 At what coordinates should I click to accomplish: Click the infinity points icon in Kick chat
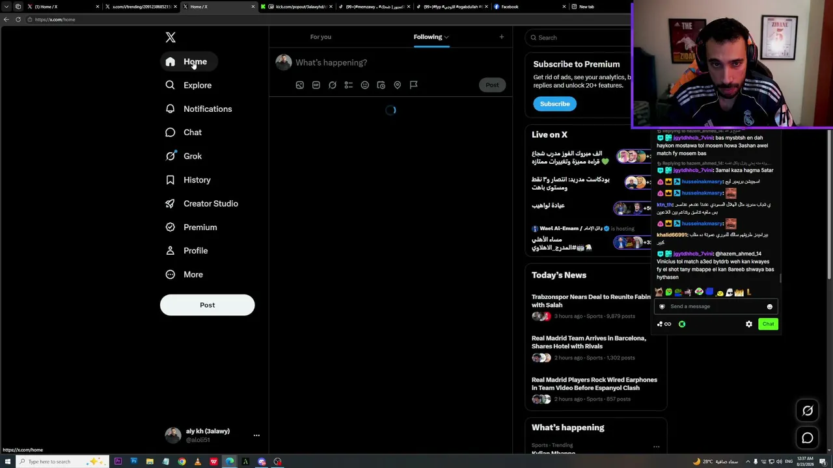(664, 324)
